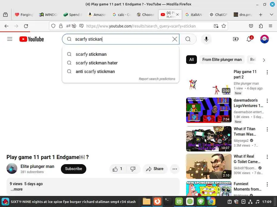
Task: Close the current YouTube tab
Action: (177, 15)
